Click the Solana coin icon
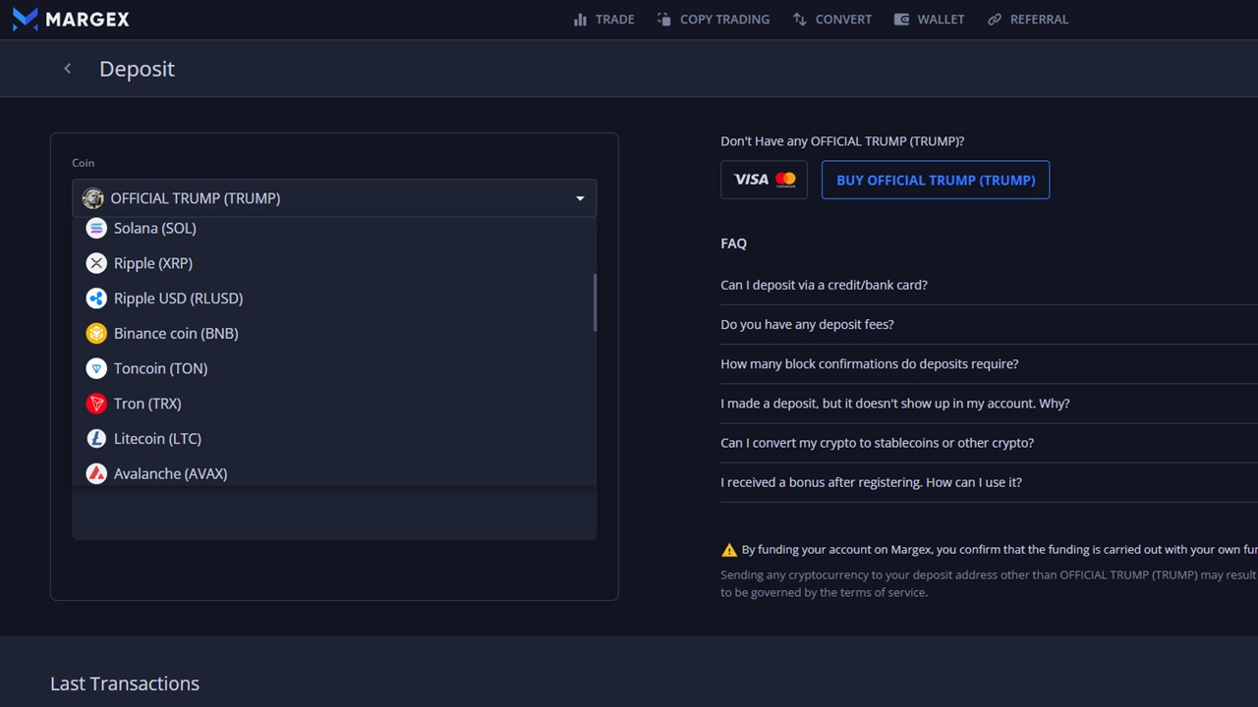 coord(96,228)
